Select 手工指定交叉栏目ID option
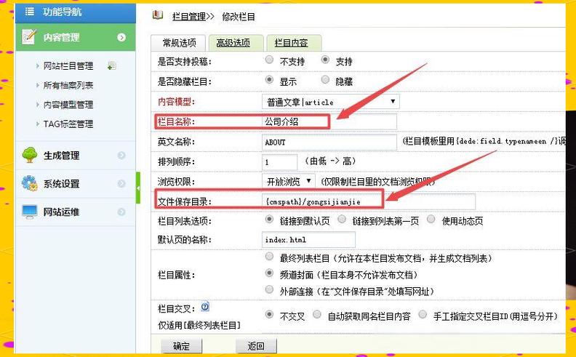 coord(423,315)
